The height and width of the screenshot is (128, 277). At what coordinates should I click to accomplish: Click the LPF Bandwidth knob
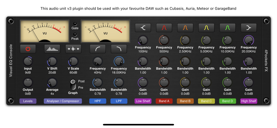tap(119, 83)
